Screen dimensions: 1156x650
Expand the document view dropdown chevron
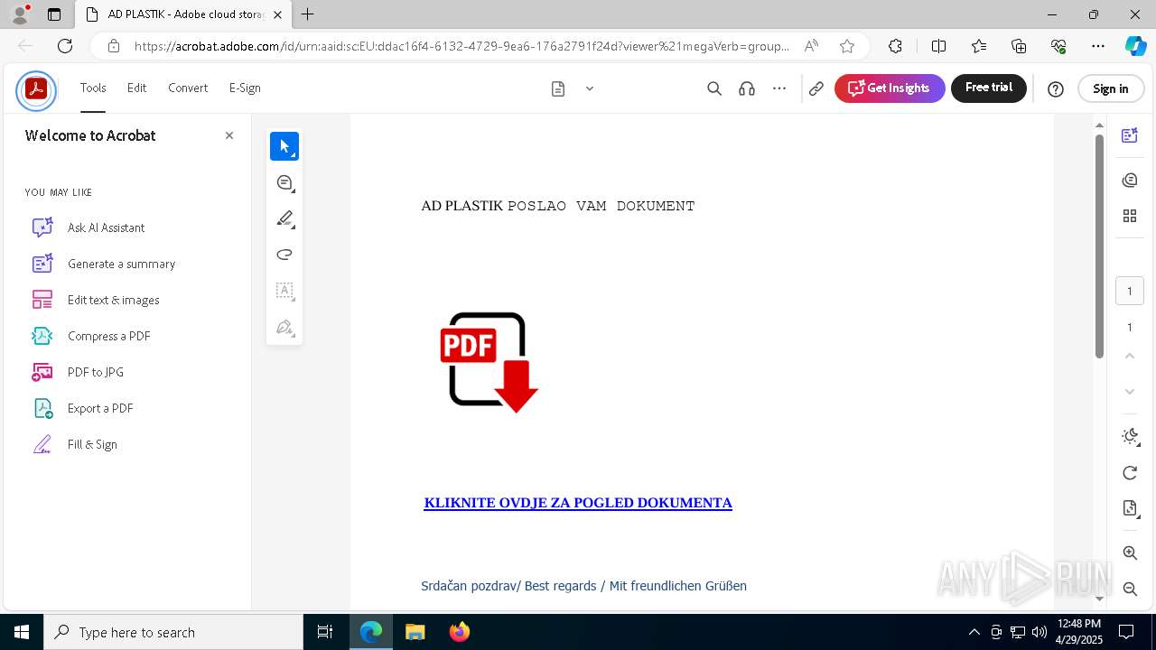pos(590,88)
